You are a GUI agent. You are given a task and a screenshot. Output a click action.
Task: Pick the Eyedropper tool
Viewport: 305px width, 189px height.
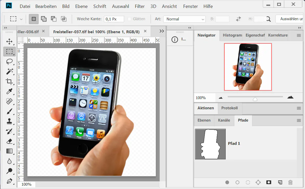[9, 91]
